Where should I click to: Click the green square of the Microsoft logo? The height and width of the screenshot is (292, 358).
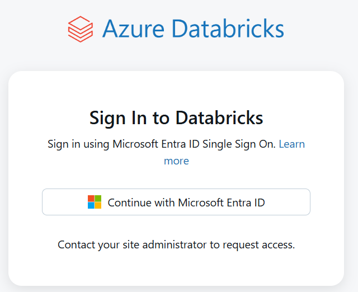point(98,199)
